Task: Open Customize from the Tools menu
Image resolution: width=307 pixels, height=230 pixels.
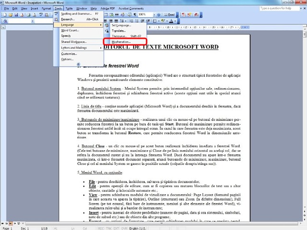Action: (79, 54)
